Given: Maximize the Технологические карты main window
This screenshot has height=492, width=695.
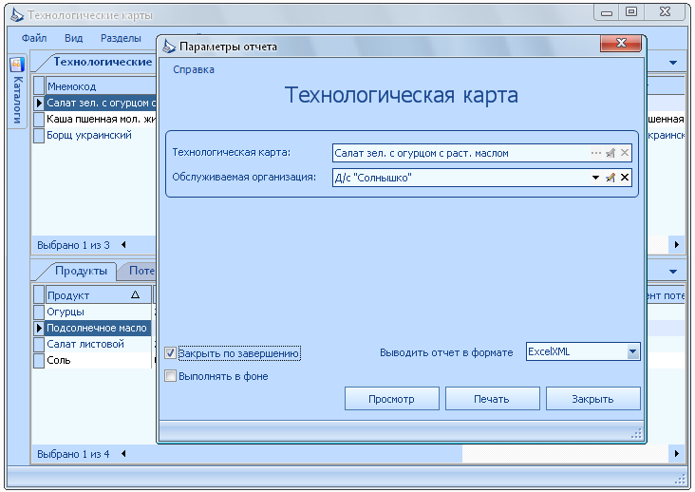Looking at the screenshot, I should [x=631, y=12].
